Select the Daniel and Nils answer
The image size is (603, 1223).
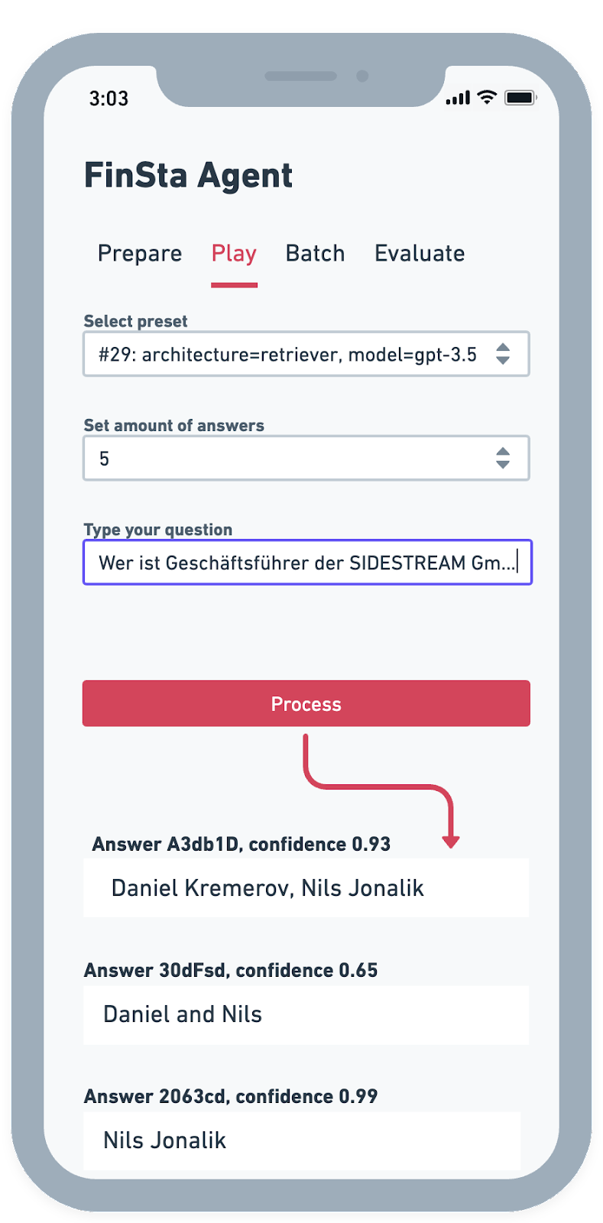click(306, 1014)
